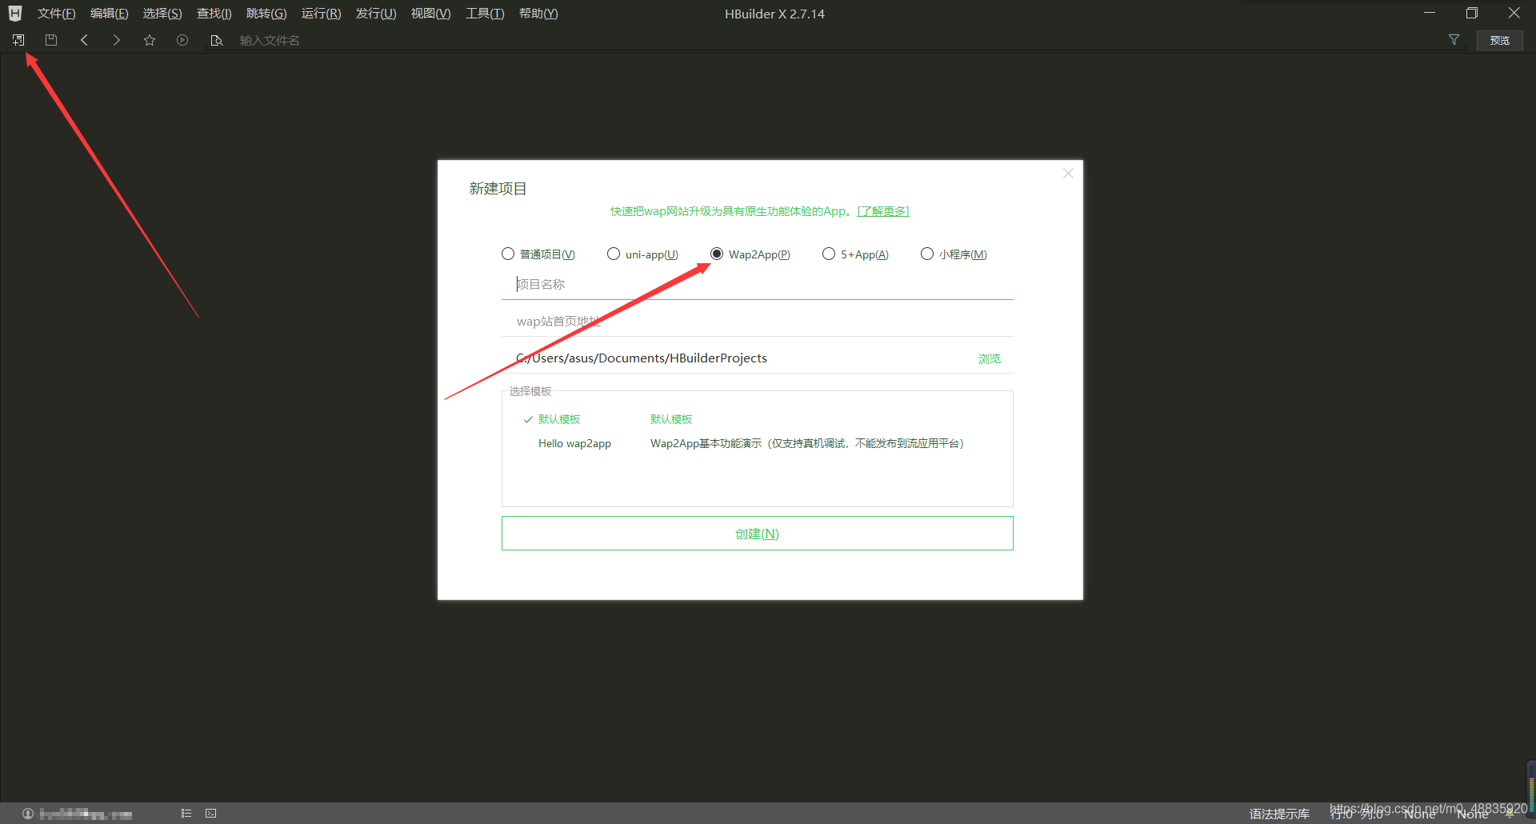Select the Wap2App(P) radio button
Viewport: 1536px width, 824px height.
tap(717, 254)
